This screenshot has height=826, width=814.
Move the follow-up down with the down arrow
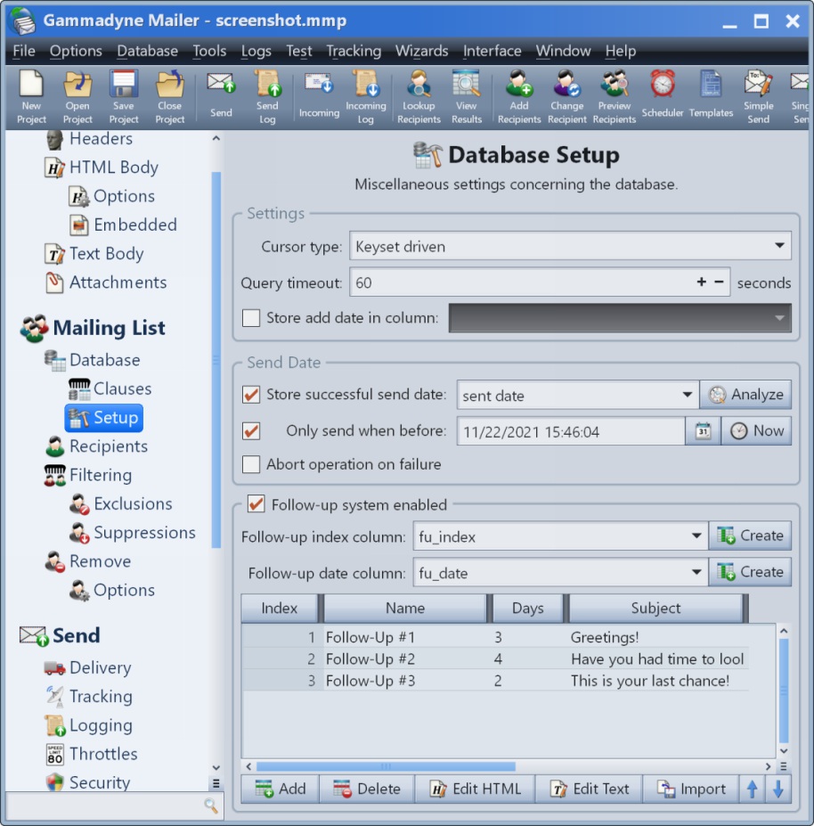(x=778, y=789)
